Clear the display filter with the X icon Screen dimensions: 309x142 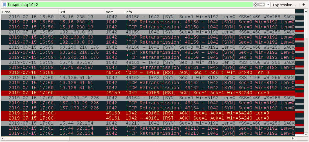256,4
